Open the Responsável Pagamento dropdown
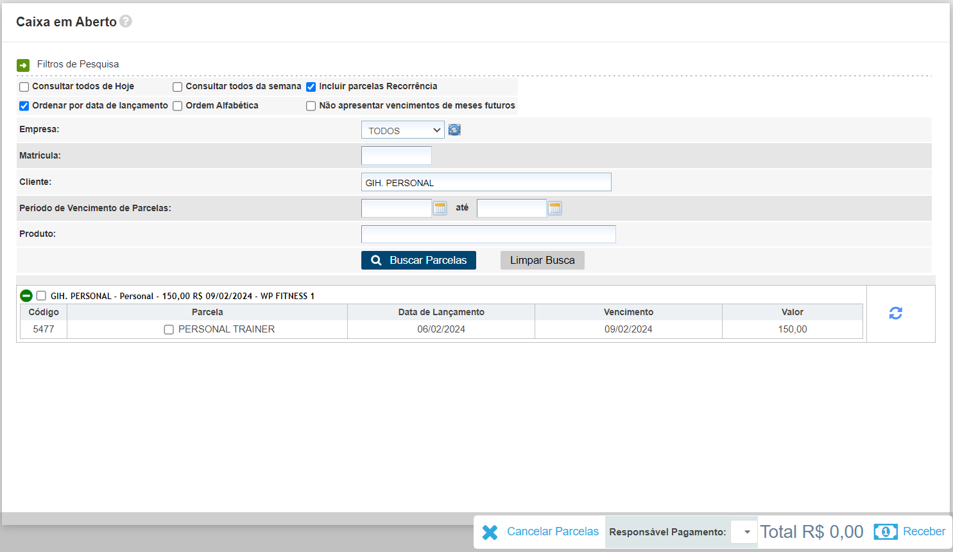This screenshot has width=953, height=552. (744, 531)
